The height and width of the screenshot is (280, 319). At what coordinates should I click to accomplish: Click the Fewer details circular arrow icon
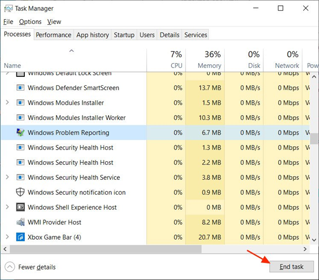coord(10,267)
